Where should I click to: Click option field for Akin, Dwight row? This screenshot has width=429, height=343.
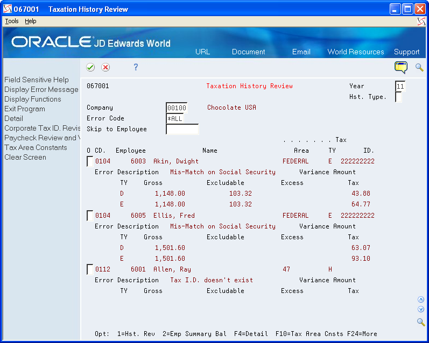pos(90,161)
